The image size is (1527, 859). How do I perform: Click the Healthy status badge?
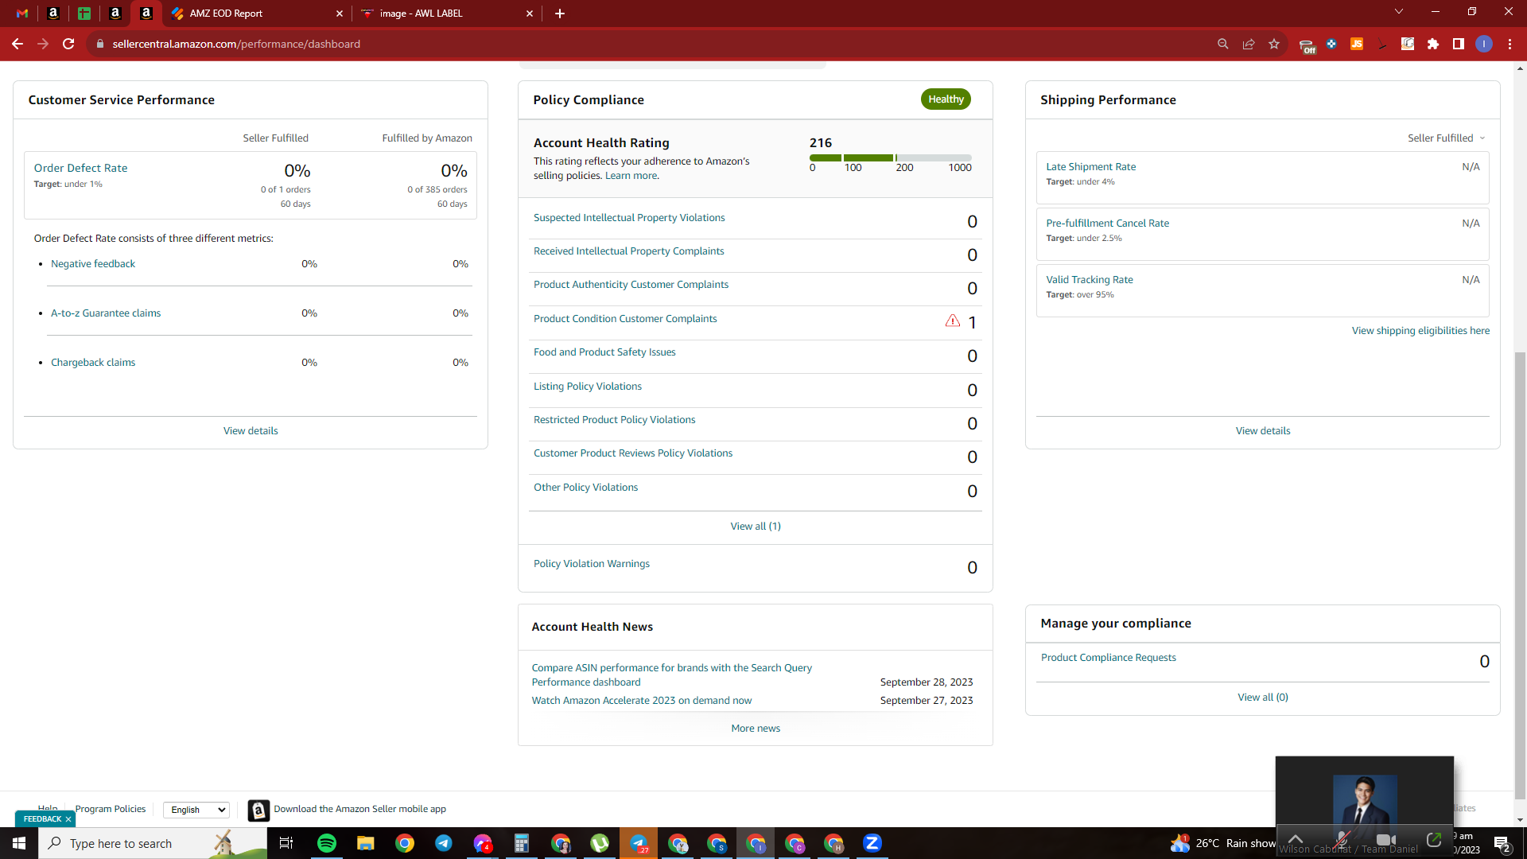pyautogui.click(x=946, y=99)
